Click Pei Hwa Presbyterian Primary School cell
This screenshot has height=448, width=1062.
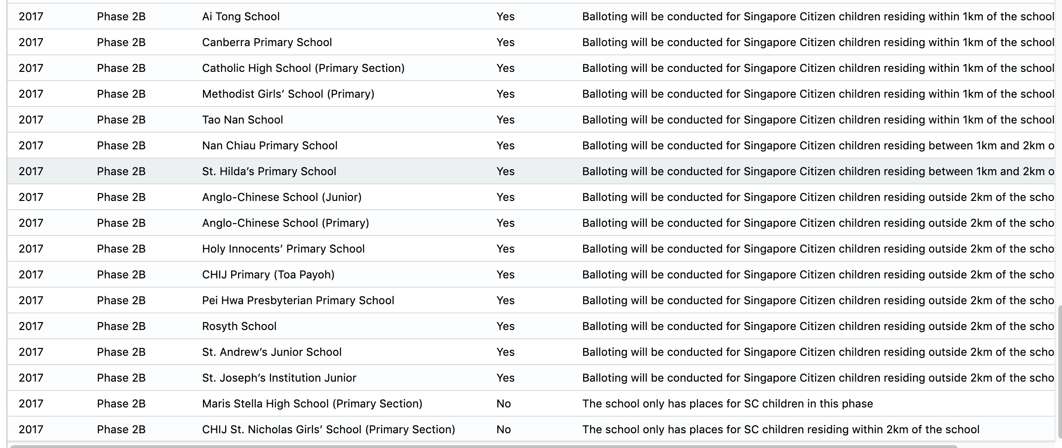point(298,301)
